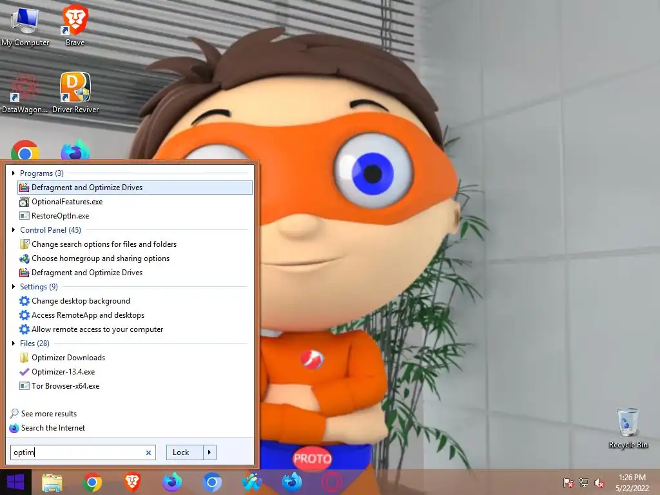Launch Brave from desktop shortcut
The height and width of the screenshot is (495, 660).
point(75,26)
